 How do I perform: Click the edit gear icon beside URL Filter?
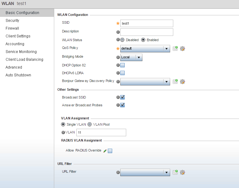(x=183, y=172)
